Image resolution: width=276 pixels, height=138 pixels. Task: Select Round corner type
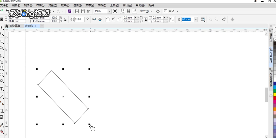click(108, 19)
